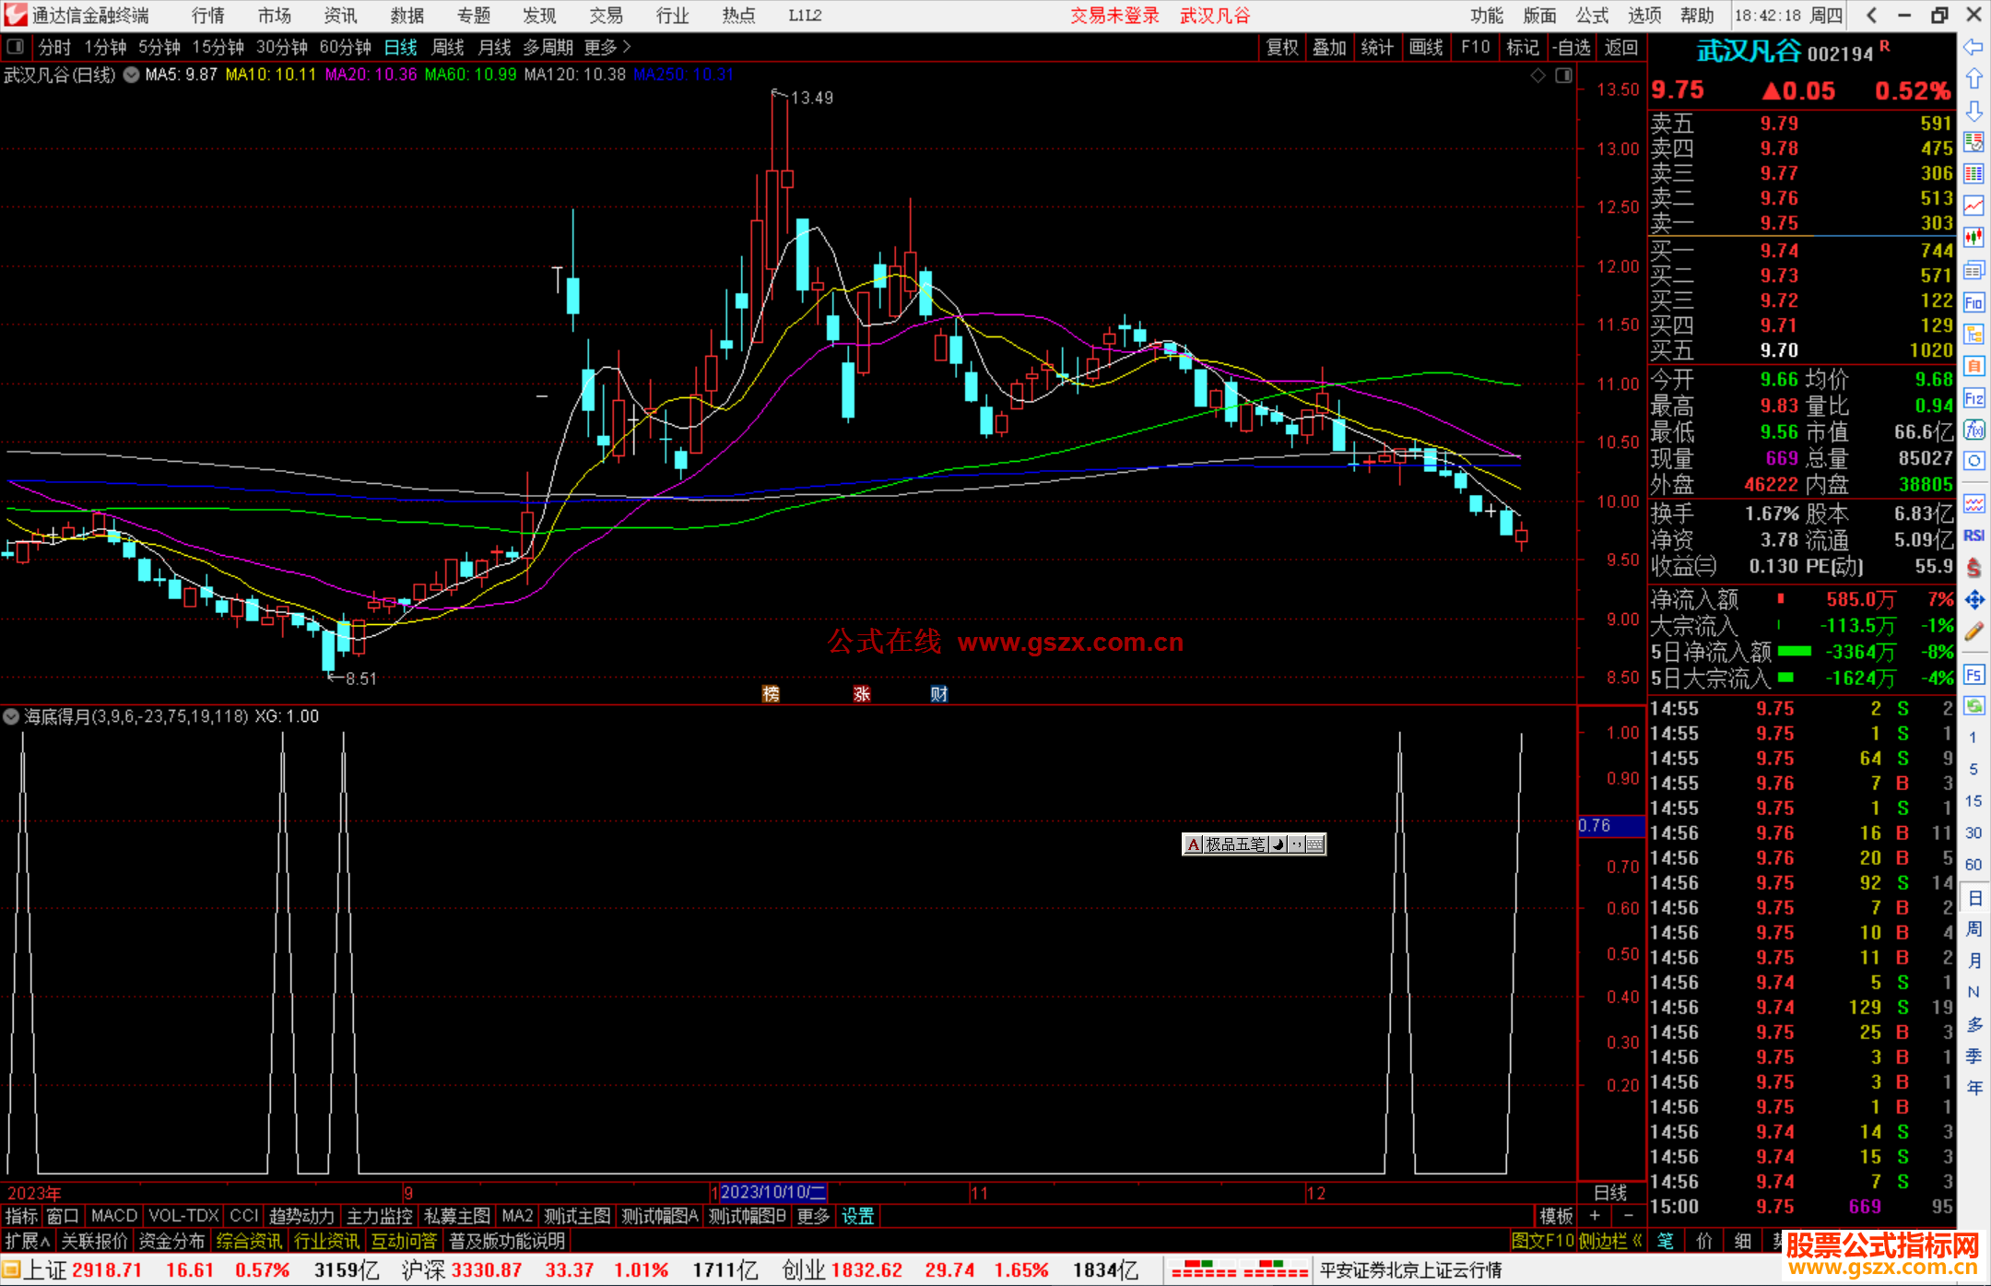Open the F10 company info sidebar icon
Viewport: 1991px width, 1286px height.
[x=1973, y=302]
